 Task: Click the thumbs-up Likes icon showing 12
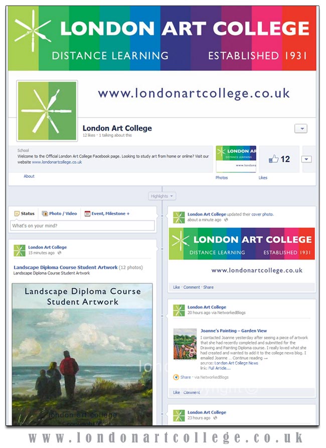[273, 159]
